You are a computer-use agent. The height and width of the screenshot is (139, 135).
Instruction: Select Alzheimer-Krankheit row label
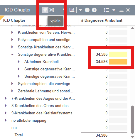click(41, 62)
